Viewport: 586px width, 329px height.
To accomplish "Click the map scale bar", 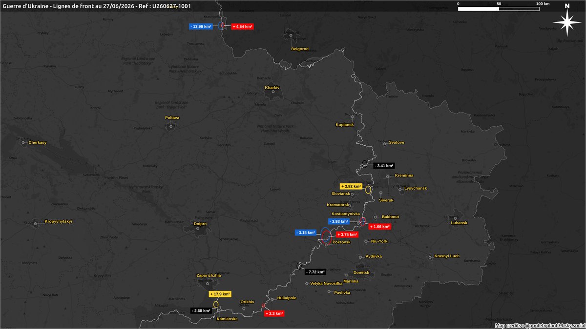I will coord(499,9).
